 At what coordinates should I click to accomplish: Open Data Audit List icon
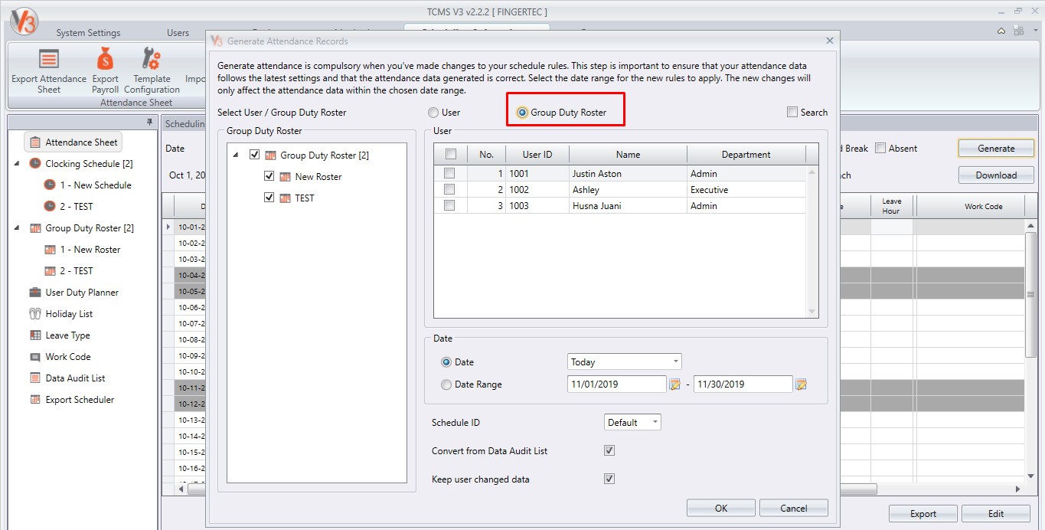(x=34, y=378)
